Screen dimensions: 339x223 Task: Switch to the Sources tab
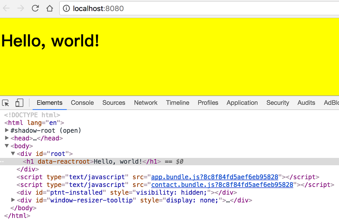pyautogui.click(x=114, y=103)
